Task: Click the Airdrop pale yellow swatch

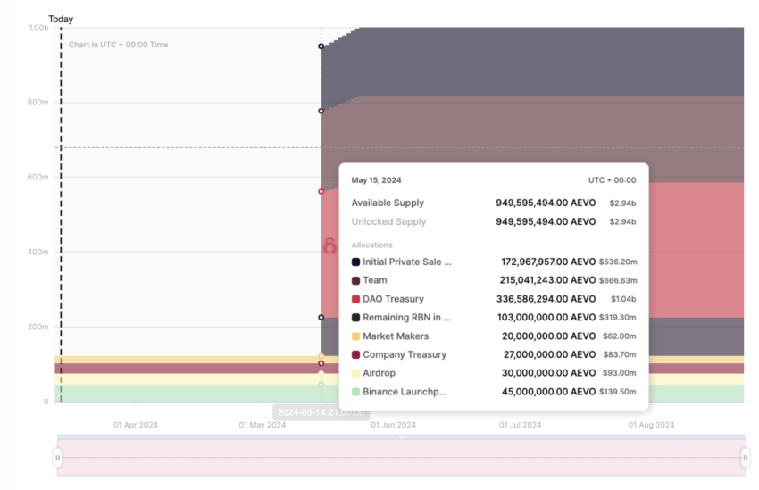Action: click(x=355, y=373)
